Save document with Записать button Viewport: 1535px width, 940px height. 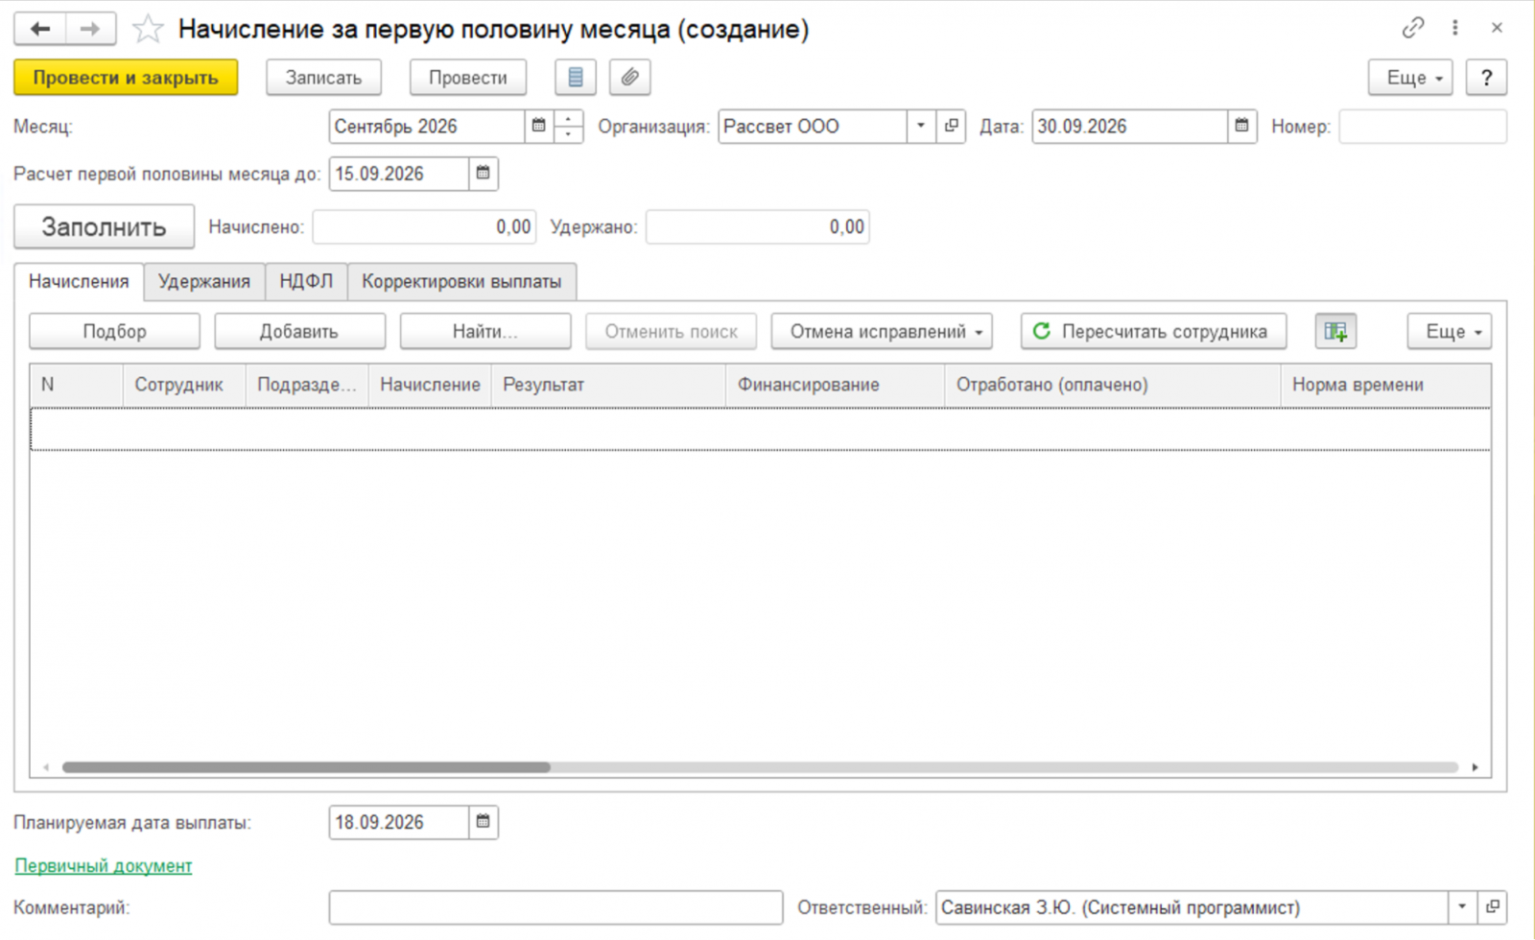pos(323,78)
